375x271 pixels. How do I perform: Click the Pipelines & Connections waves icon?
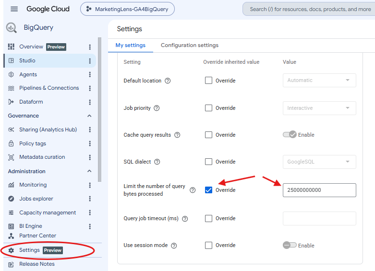pos(11,88)
